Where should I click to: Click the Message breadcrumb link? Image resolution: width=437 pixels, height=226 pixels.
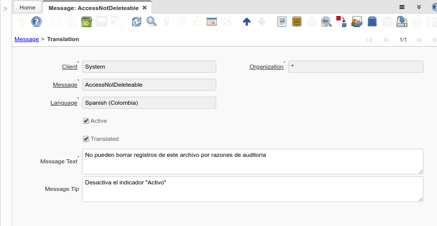[x=27, y=39]
